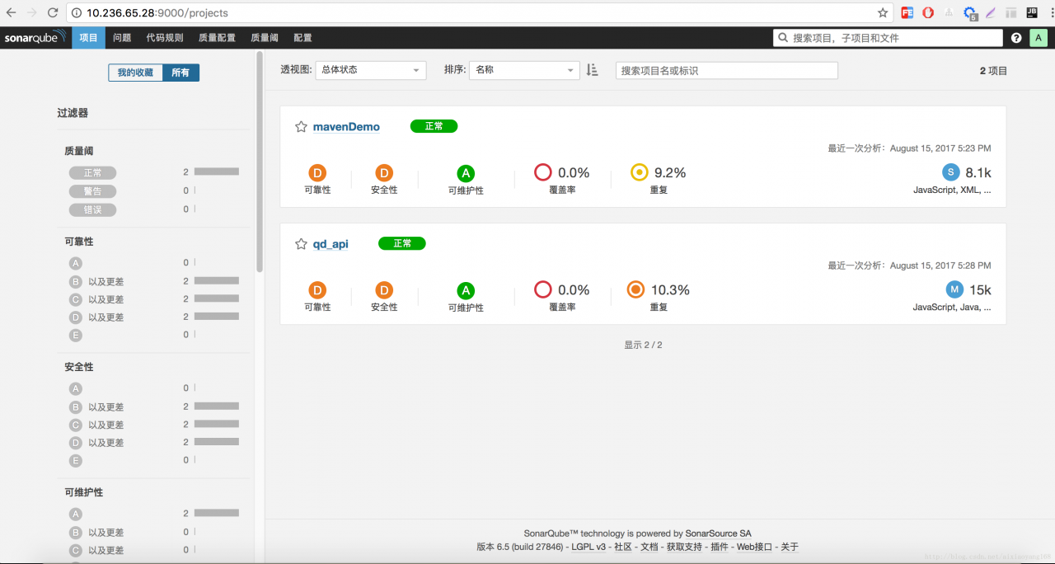1055x564 pixels.
Task: Bookmark page with address bar star
Action: (x=883, y=13)
